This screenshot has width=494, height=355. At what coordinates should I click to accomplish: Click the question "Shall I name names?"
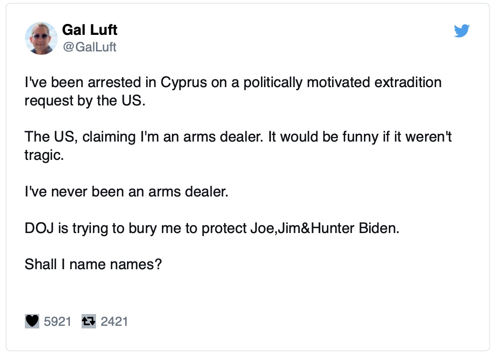pos(93,264)
